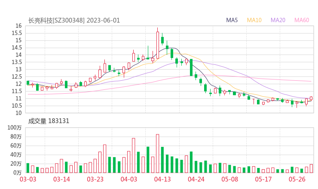Click the MA20 legend label

point(278,20)
